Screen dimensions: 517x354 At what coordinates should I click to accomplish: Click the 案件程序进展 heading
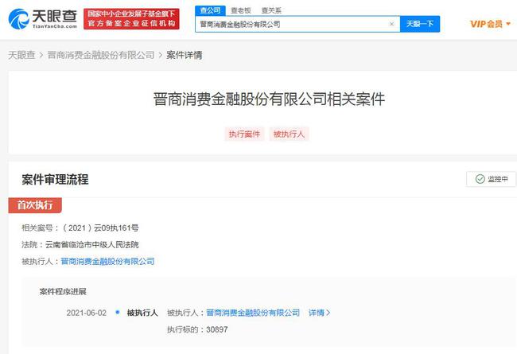pyautogui.click(x=63, y=292)
